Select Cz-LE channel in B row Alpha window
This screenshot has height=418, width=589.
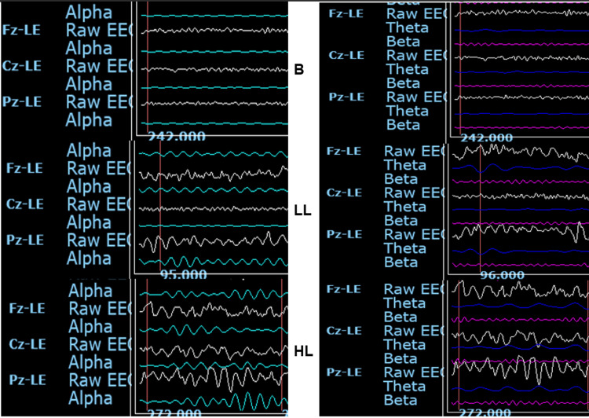(21, 66)
